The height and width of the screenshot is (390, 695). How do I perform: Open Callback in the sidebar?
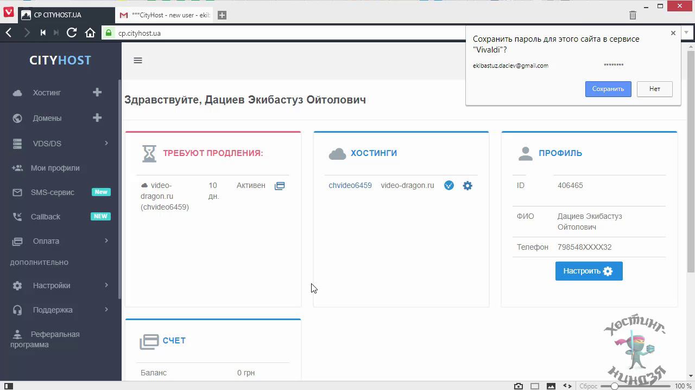pos(46,217)
